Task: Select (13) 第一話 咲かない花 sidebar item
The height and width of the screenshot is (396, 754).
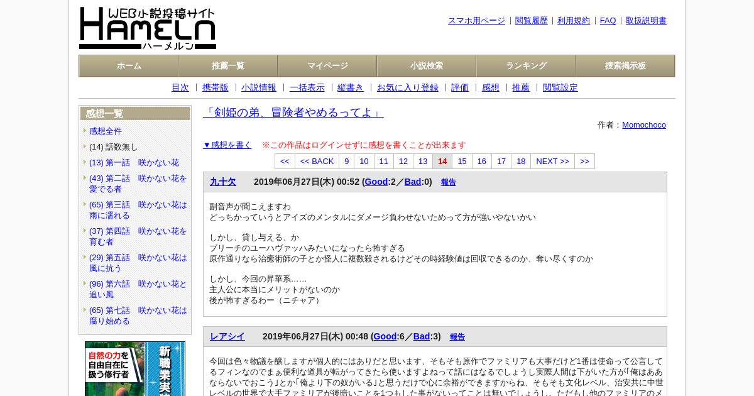Action: [x=134, y=162]
